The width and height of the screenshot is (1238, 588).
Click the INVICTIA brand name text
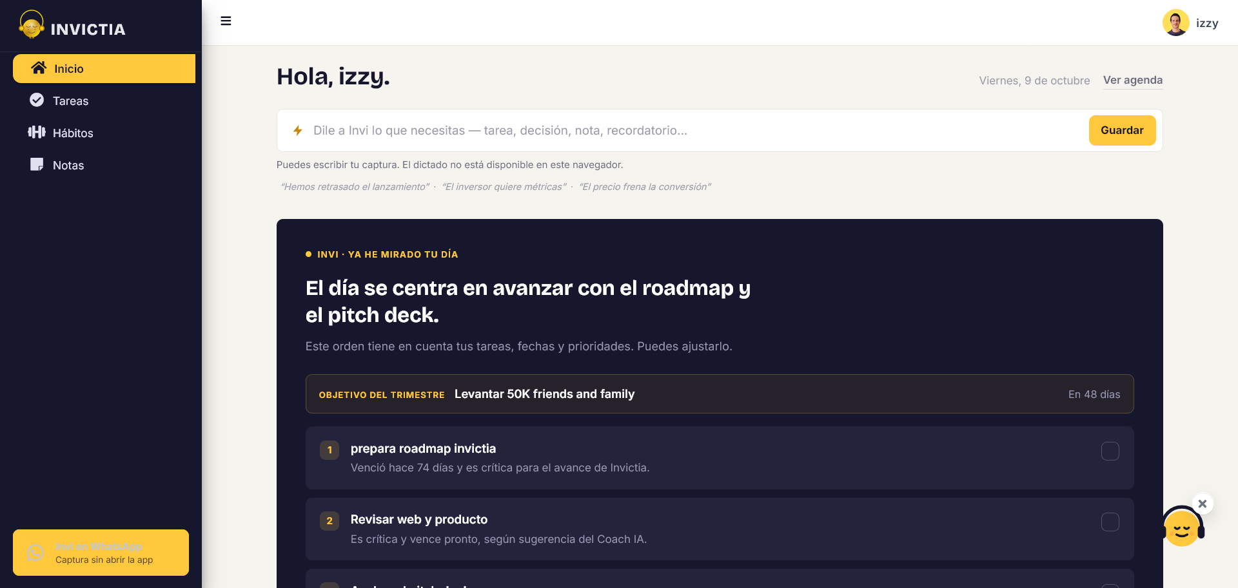[x=88, y=29]
